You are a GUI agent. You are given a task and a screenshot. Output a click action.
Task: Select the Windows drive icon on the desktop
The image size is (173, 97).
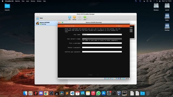click(156, 6)
